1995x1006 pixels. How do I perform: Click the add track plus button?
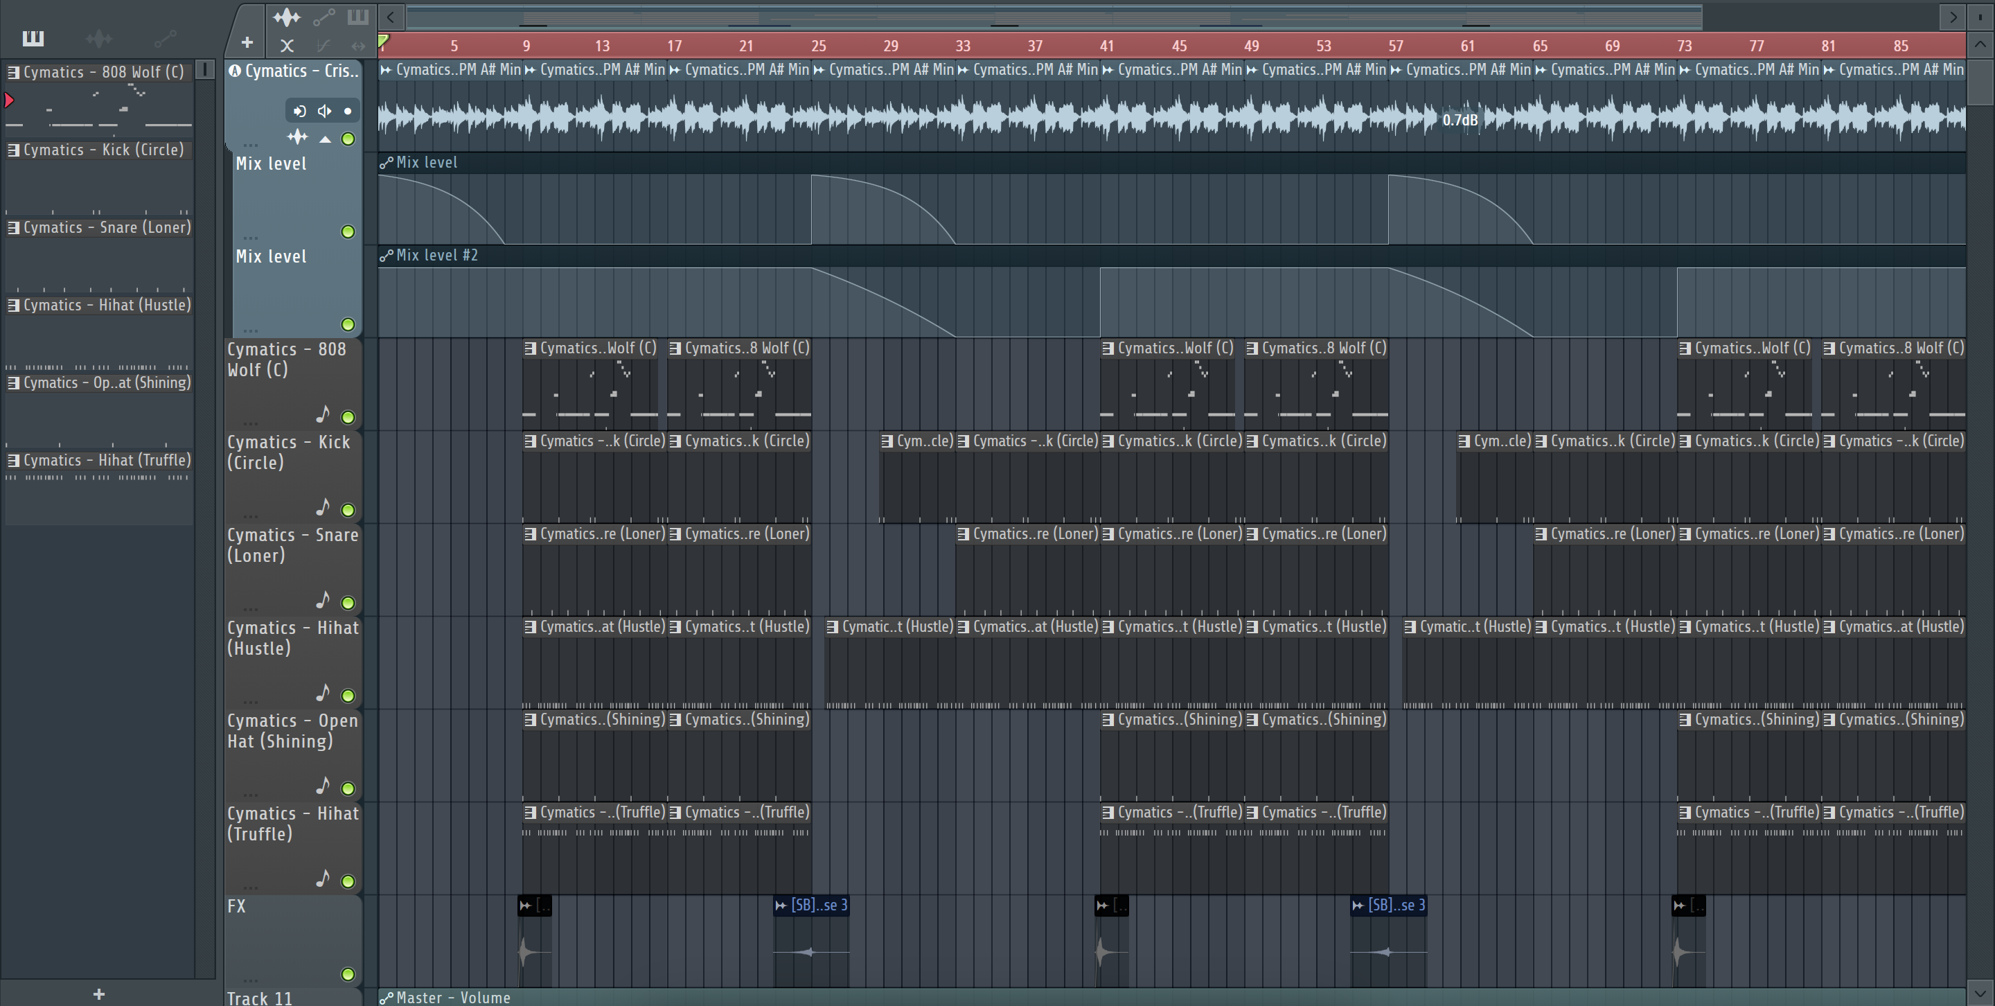(247, 44)
